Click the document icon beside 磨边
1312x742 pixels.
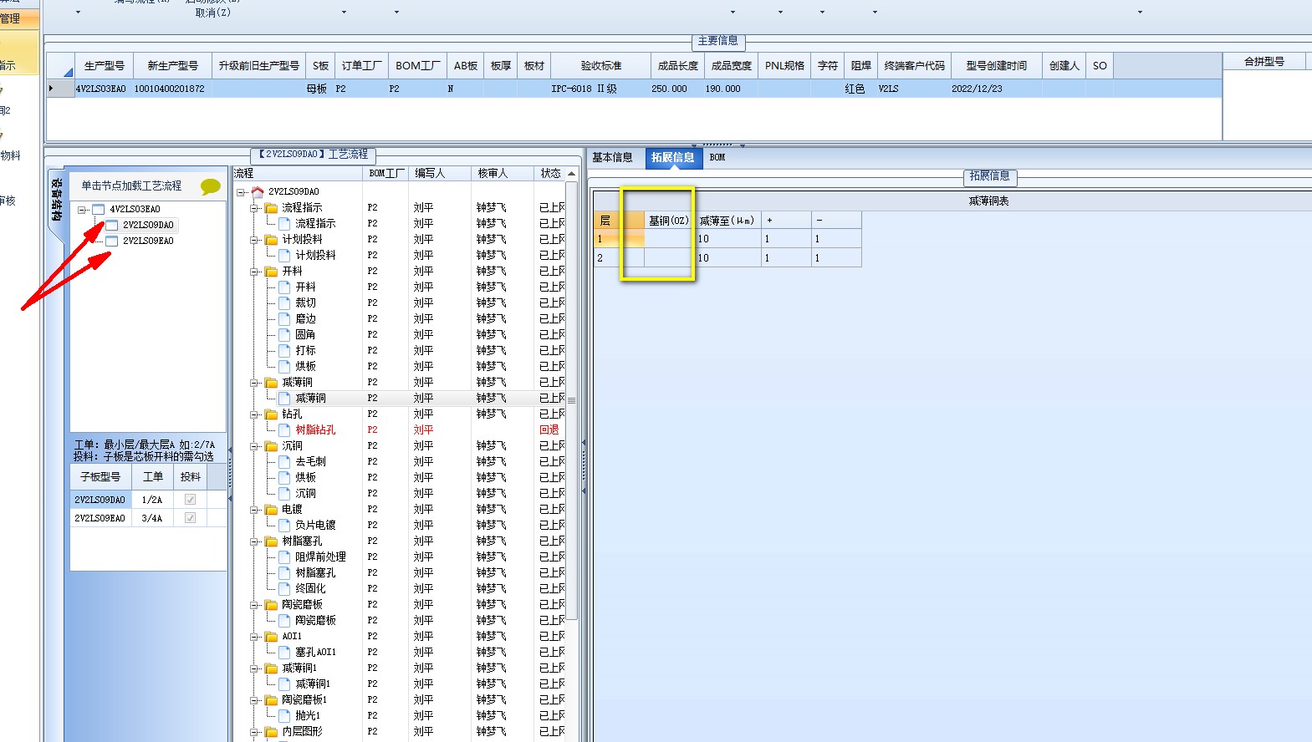click(x=284, y=318)
